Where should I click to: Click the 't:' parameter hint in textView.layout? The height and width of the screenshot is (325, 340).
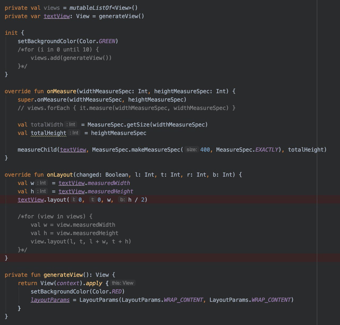tap(92, 200)
